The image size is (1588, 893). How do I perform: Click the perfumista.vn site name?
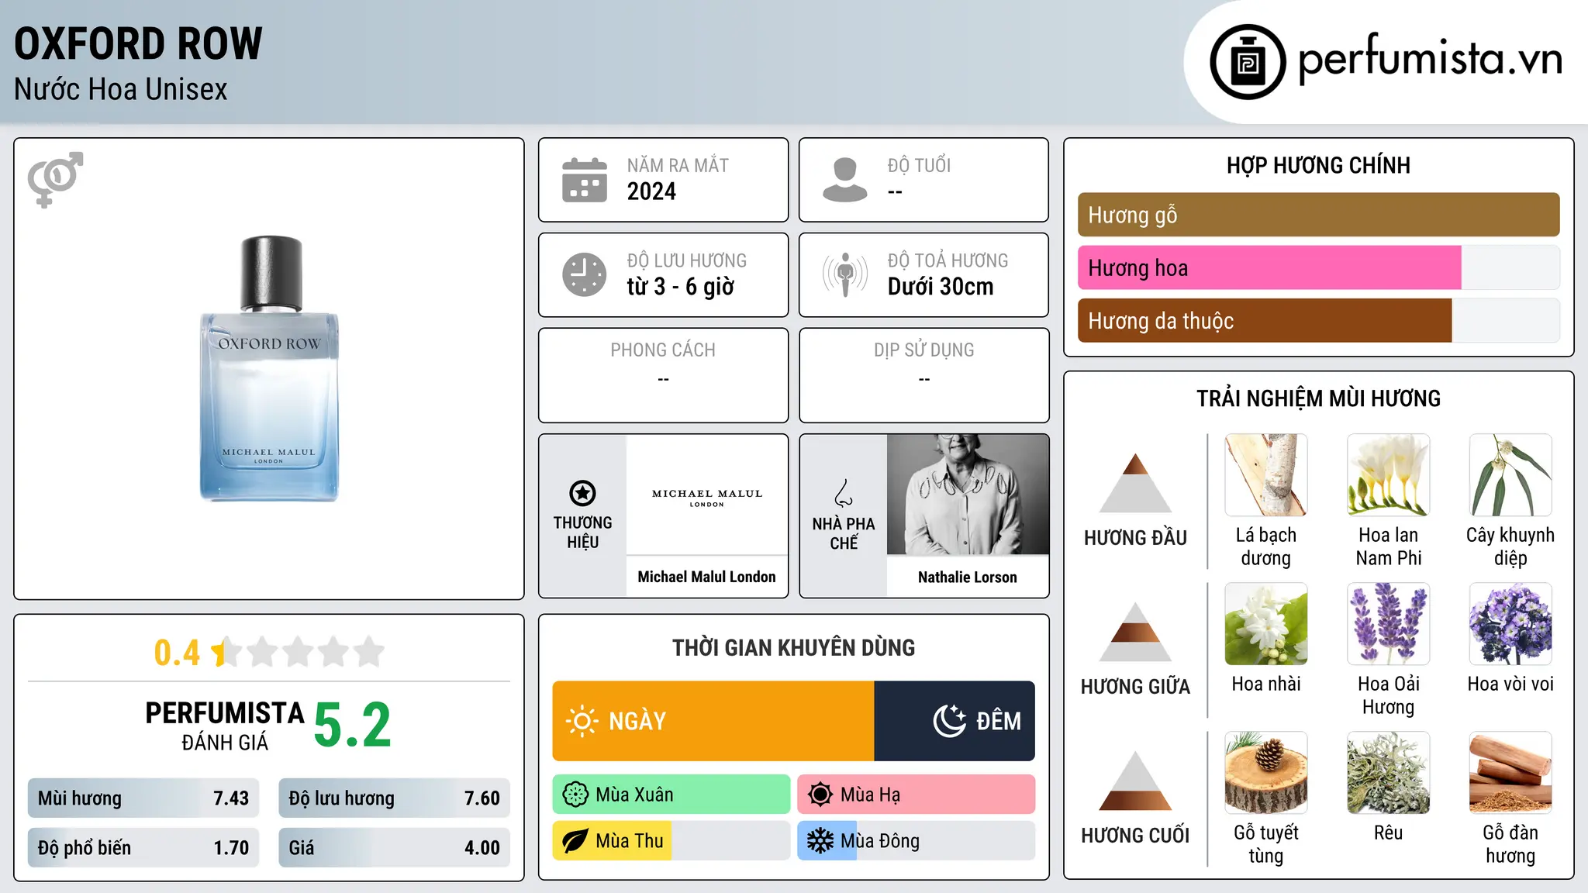[1430, 60]
